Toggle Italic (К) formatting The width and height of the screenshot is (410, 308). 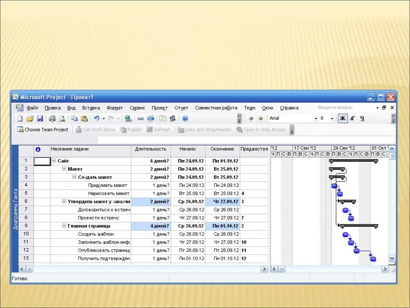click(352, 118)
